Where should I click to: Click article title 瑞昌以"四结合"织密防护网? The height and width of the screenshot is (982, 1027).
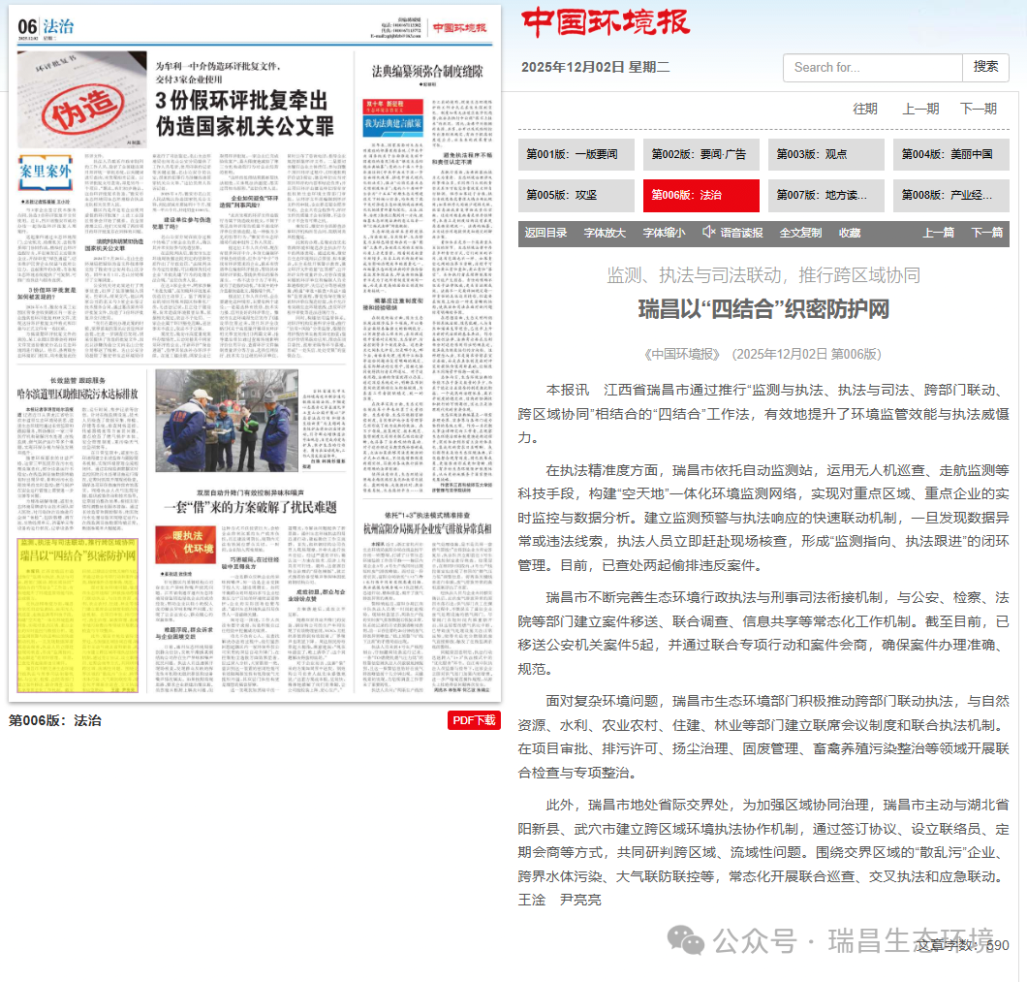click(763, 309)
